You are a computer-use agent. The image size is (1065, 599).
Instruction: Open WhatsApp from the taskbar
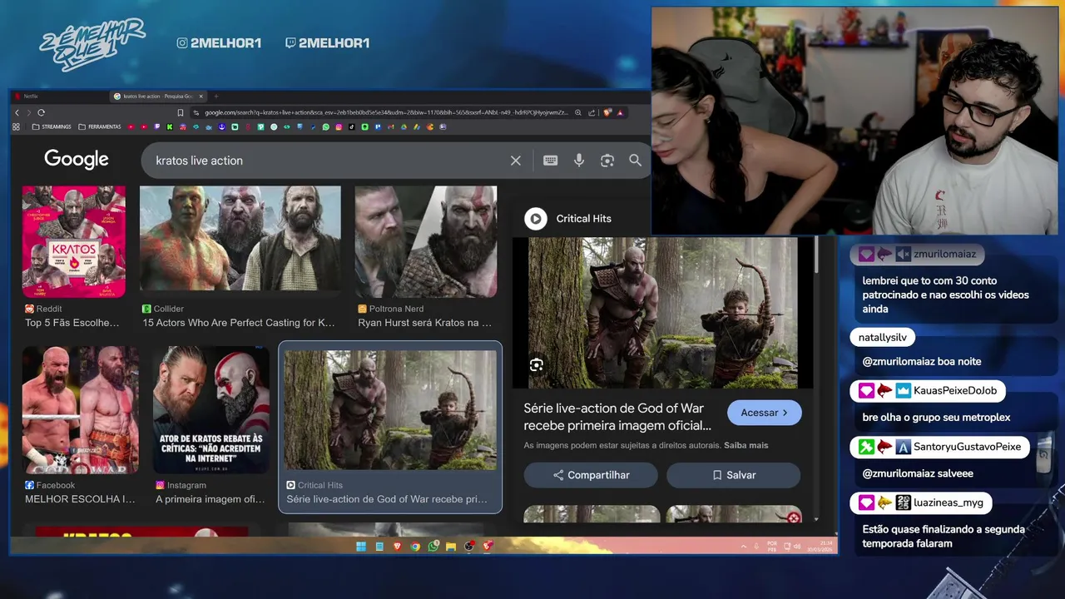(x=433, y=547)
